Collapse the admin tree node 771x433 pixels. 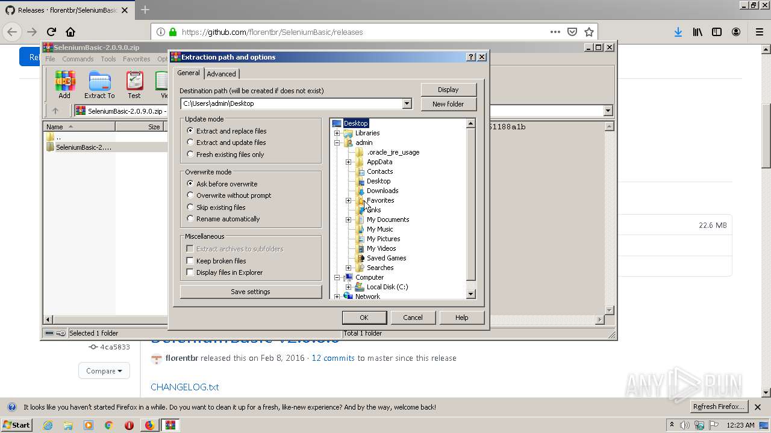click(337, 143)
